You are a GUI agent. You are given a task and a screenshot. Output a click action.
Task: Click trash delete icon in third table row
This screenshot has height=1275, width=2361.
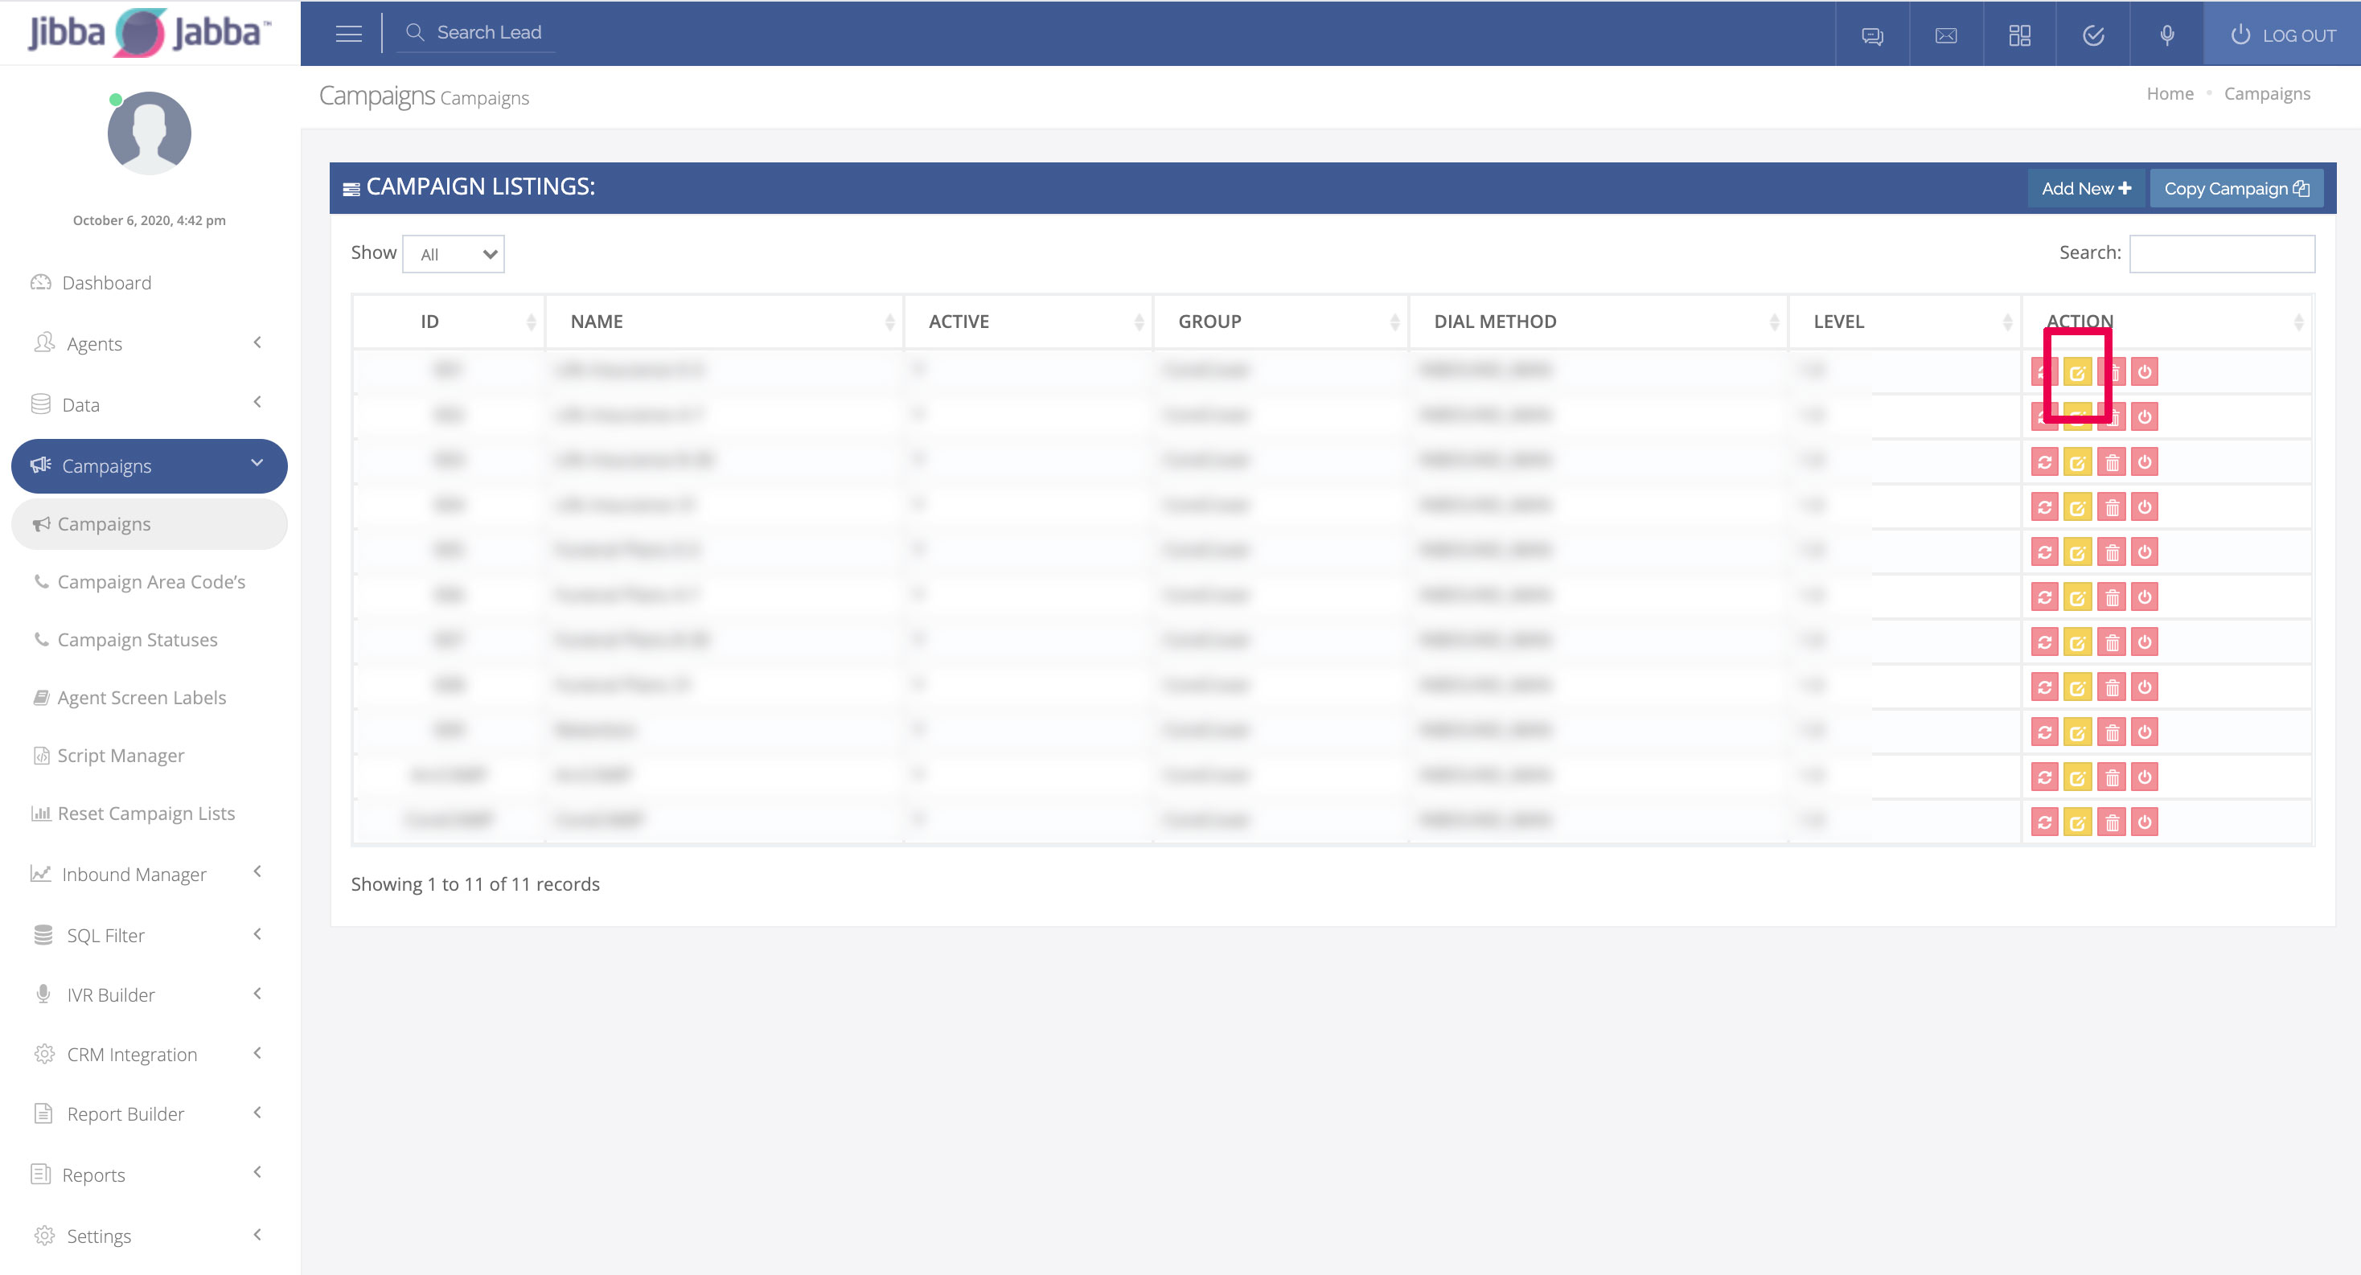point(2112,462)
